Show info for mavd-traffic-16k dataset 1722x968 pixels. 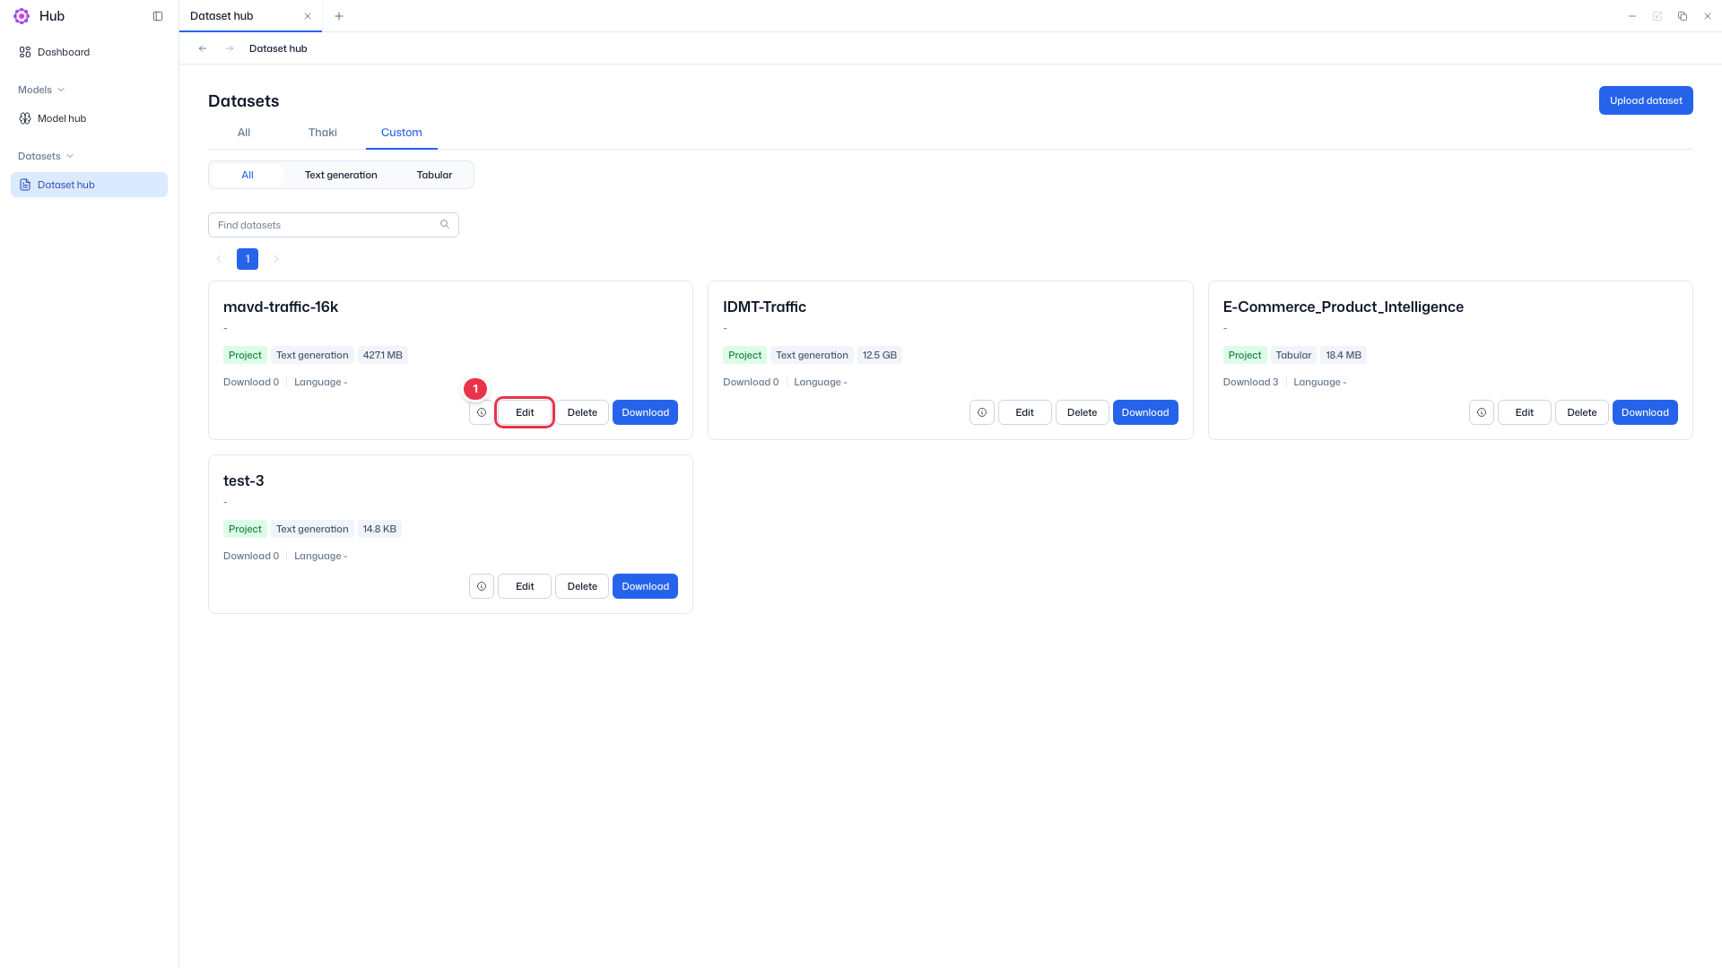click(482, 412)
